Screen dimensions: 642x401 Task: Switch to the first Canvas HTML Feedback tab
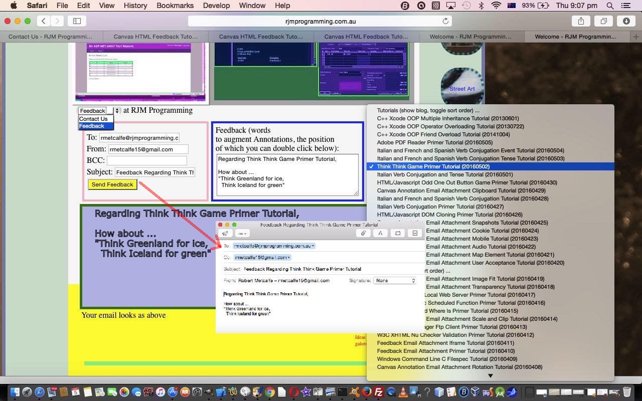[156, 37]
